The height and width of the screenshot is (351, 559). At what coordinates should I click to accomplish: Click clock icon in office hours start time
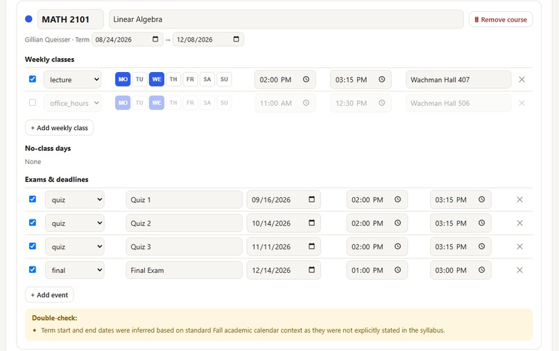[306, 103]
